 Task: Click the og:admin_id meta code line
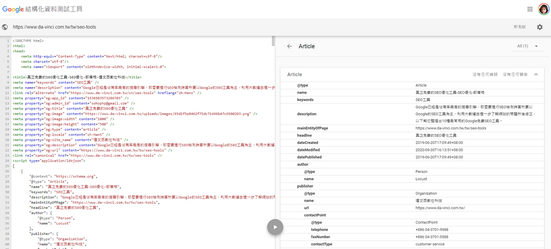click(74, 103)
